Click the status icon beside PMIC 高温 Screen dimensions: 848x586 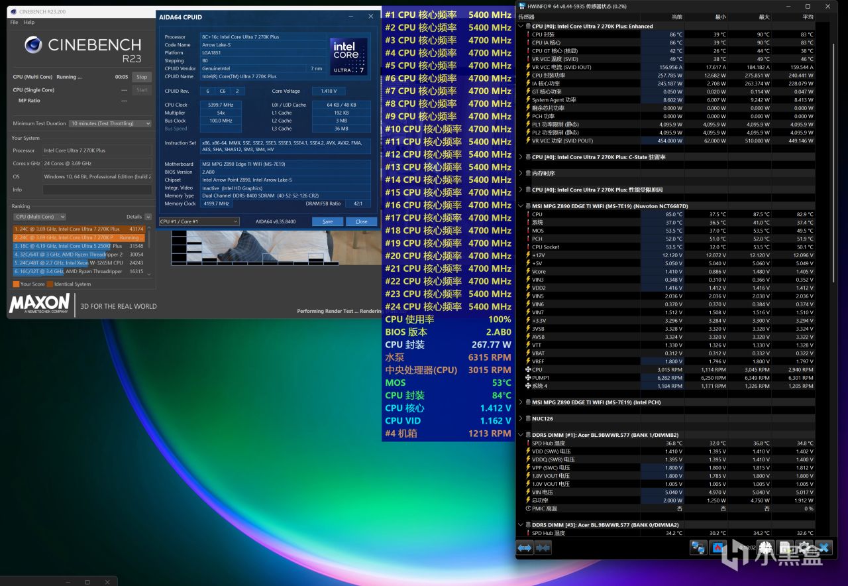tap(528, 508)
